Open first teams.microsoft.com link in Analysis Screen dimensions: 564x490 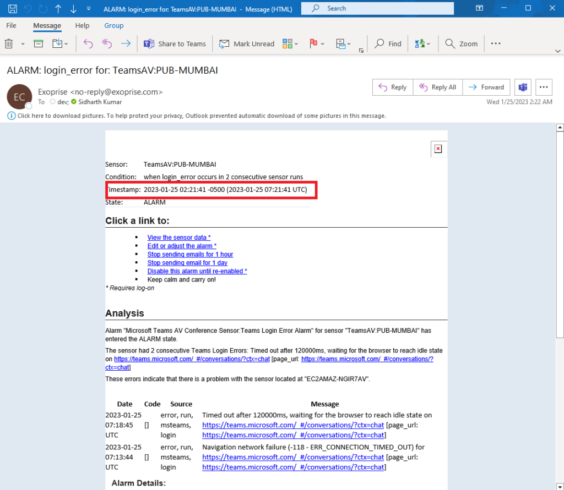click(192, 359)
